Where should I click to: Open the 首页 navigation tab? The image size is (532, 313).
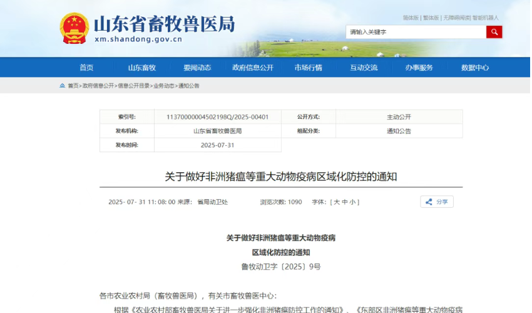(86, 68)
